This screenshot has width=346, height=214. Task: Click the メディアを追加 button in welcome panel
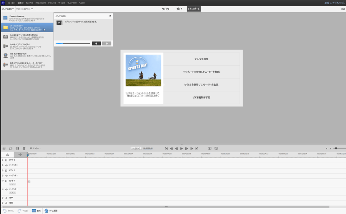click(x=201, y=59)
